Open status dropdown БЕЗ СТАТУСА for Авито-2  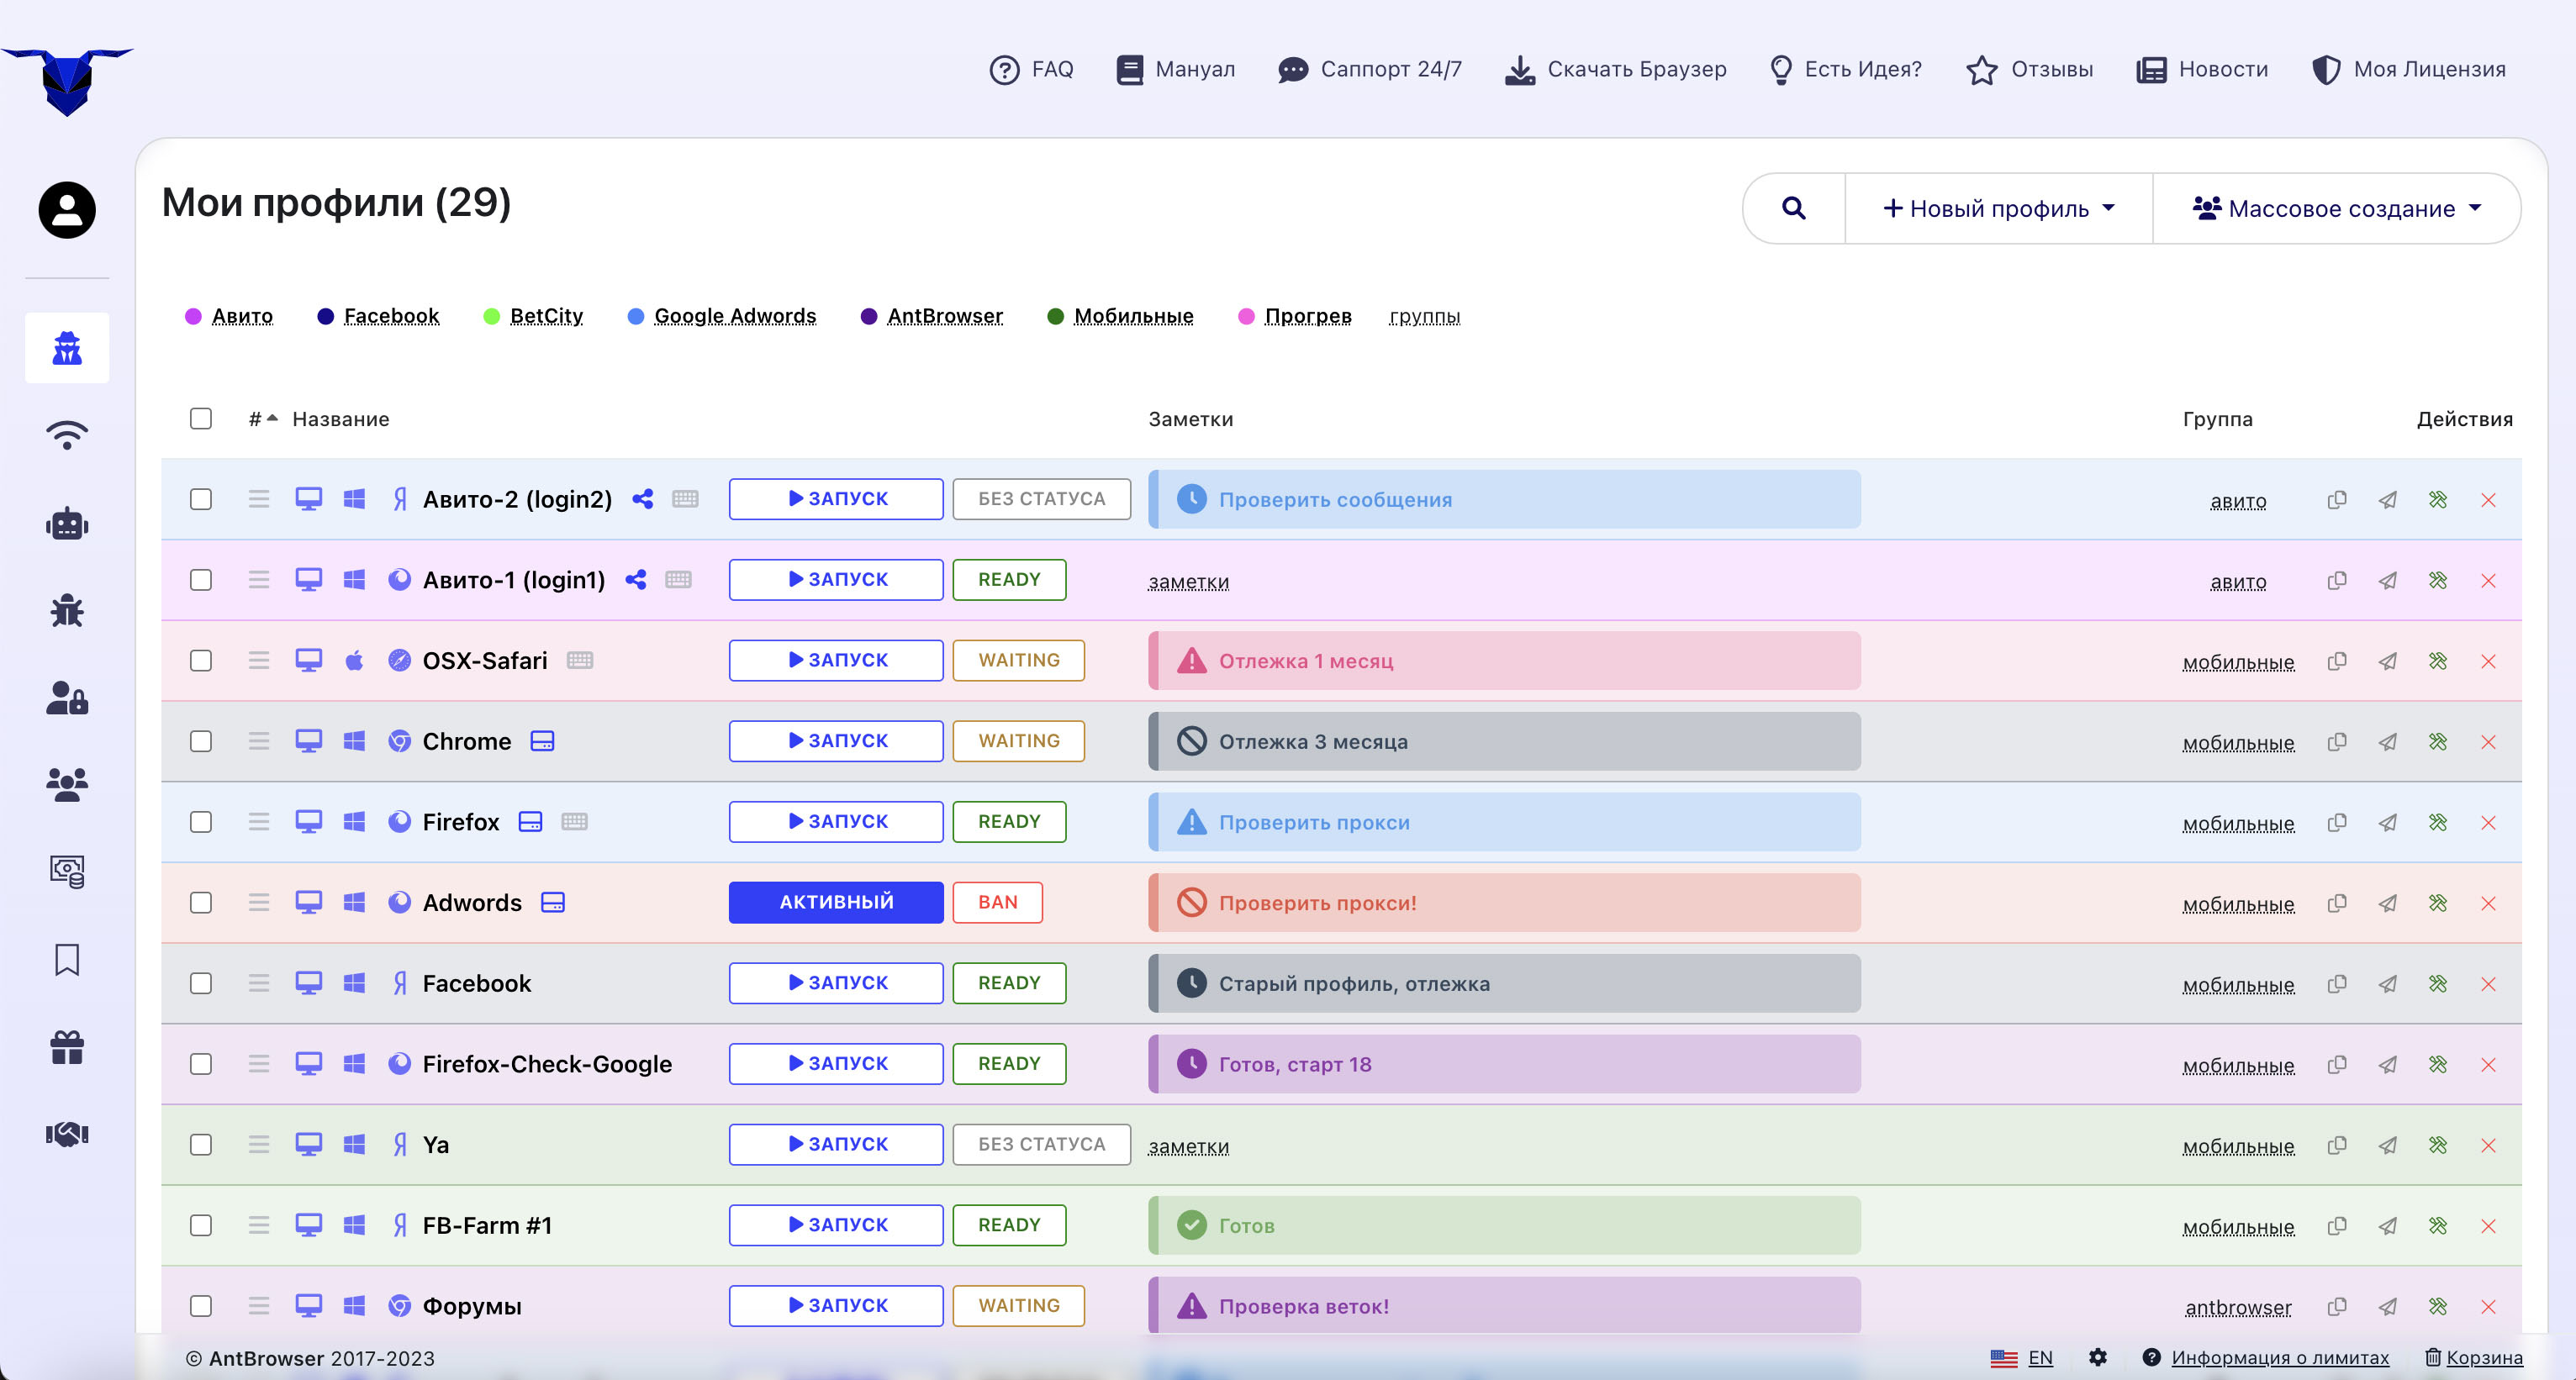point(1041,499)
